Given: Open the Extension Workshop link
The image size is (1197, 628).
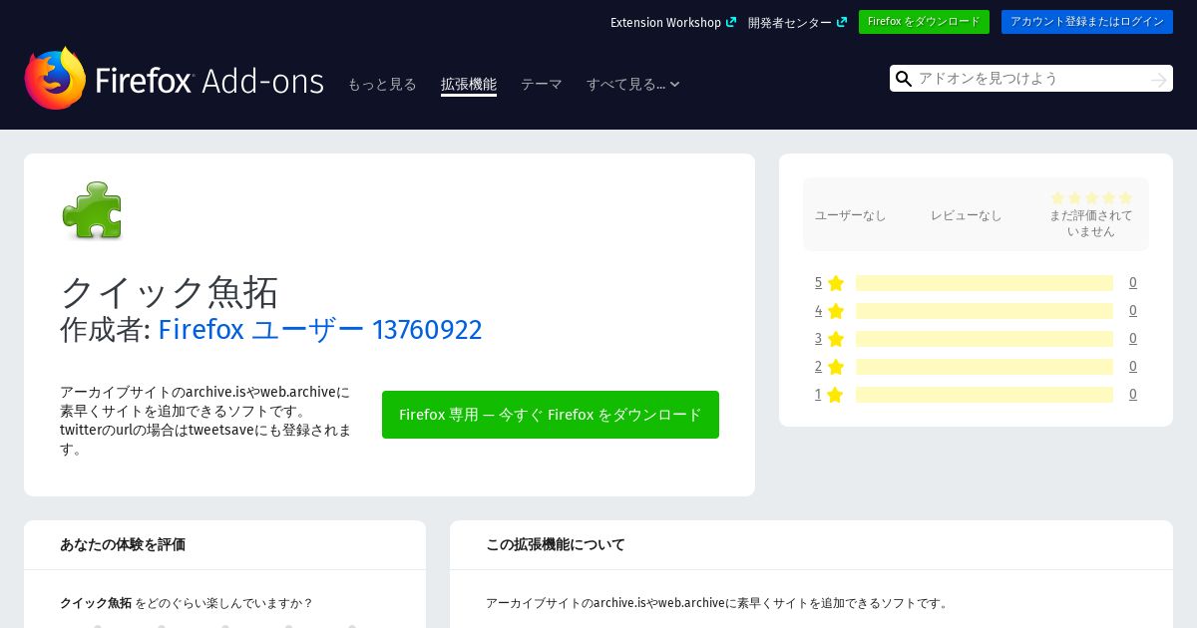Looking at the screenshot, I should pos(665,22).
